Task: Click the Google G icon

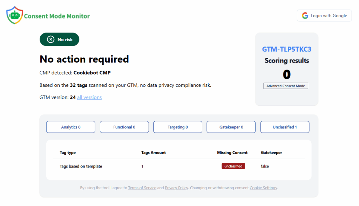Action: pos(305,16)
